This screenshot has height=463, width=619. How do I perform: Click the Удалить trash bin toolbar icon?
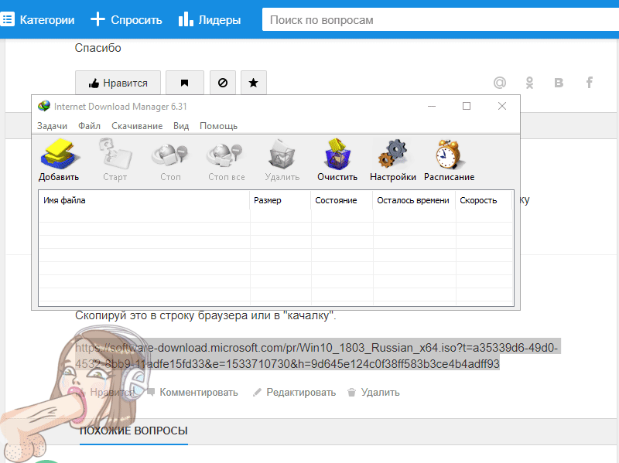coord(282,159)
